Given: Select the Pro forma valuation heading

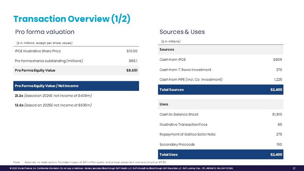Looking at the screenshot, I should click(x=44, y=32).
